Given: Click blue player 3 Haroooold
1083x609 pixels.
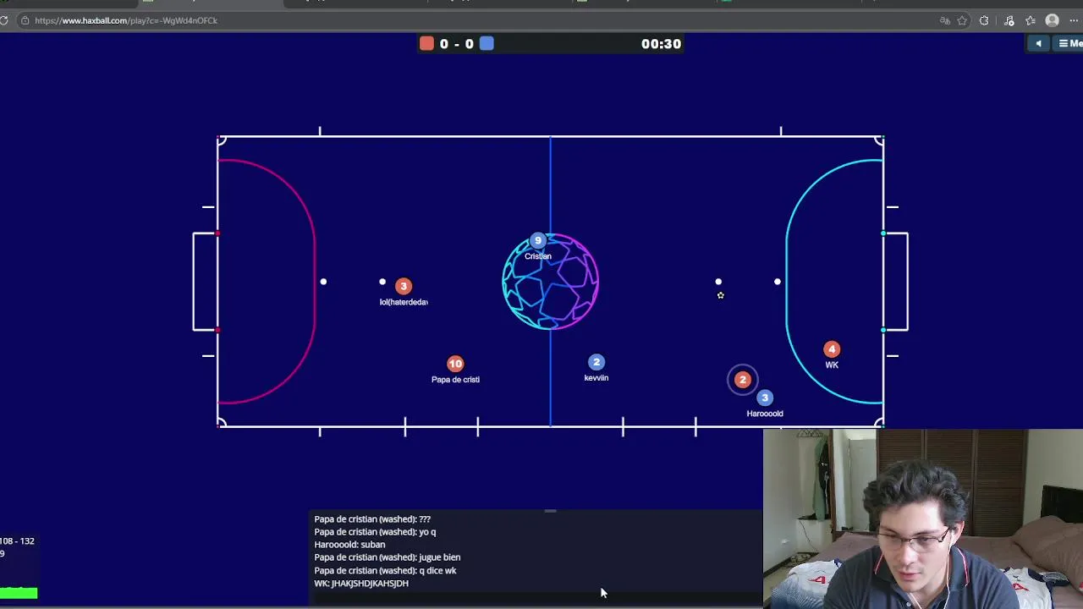Looking at the screenshot, I should (x=765, y=398).
